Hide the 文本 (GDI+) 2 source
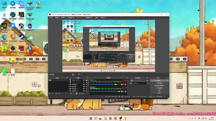 [x=84, y=80]
